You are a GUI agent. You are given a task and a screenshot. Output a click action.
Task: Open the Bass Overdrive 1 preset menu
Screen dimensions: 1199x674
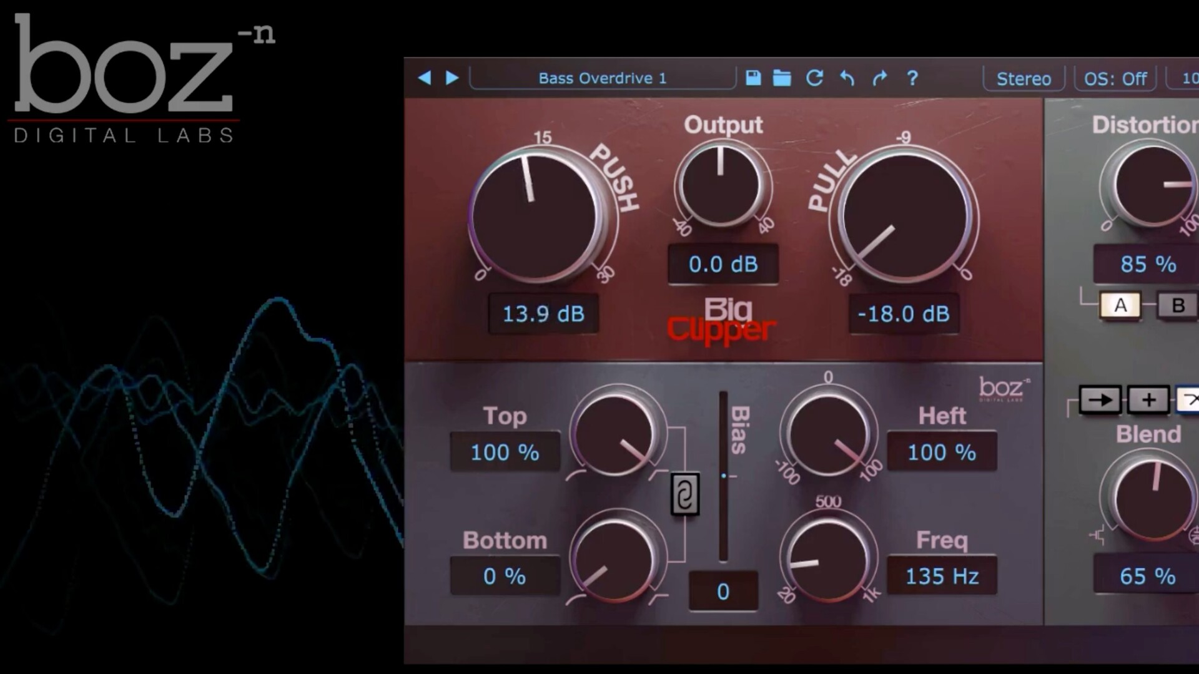[602, 78]
